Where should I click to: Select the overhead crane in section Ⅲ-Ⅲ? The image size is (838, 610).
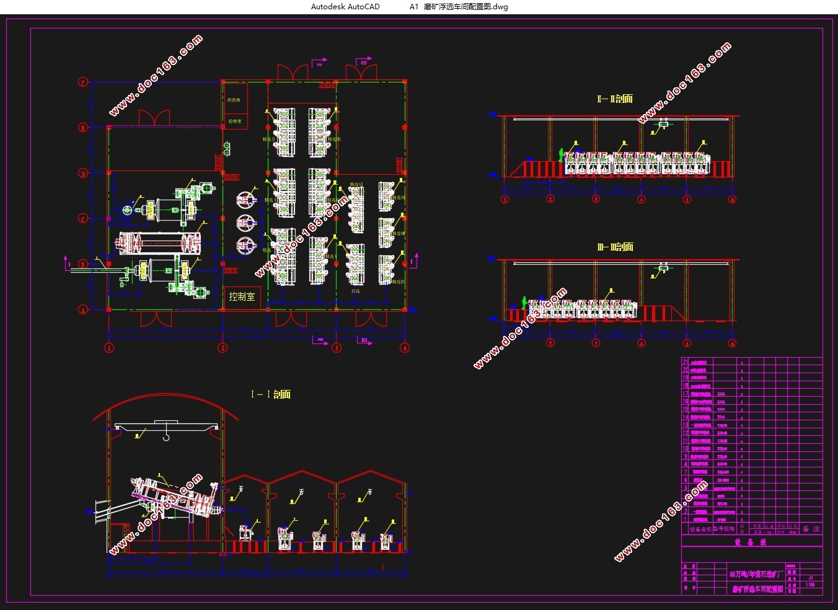663,268
